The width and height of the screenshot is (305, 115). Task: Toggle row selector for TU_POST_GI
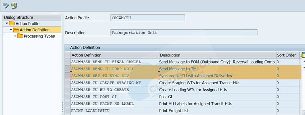coord(67,97)
